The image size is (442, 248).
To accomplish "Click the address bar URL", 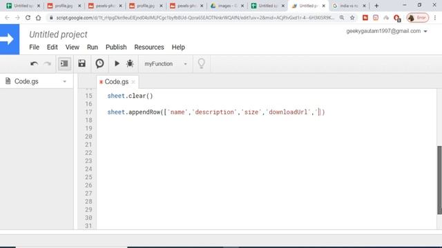I will click(x=195, y=18).
